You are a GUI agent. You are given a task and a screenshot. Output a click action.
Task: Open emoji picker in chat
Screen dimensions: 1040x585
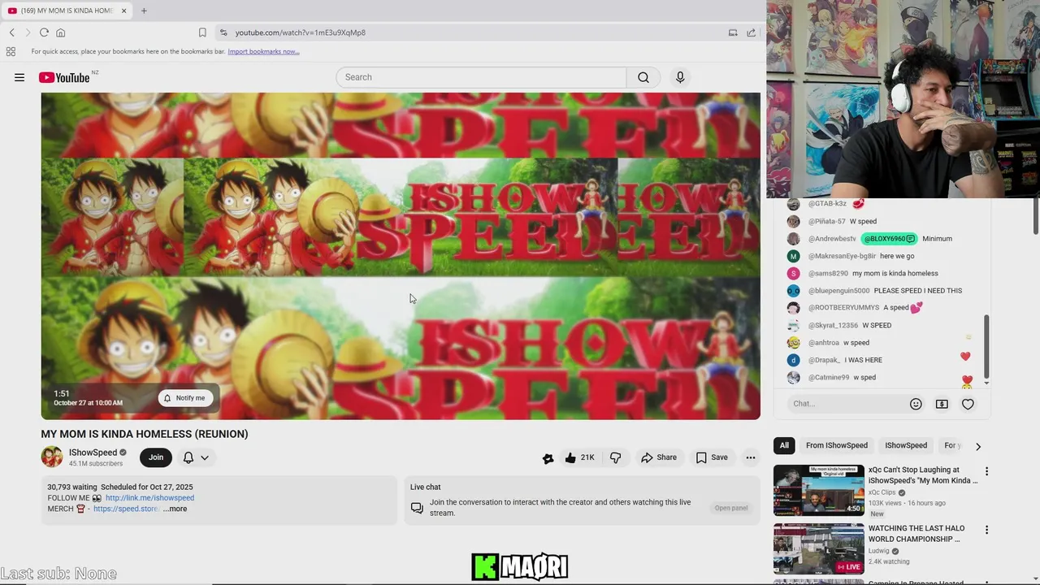coord(916,404)
